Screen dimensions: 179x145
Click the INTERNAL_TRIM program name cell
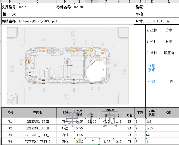point(38,121)
